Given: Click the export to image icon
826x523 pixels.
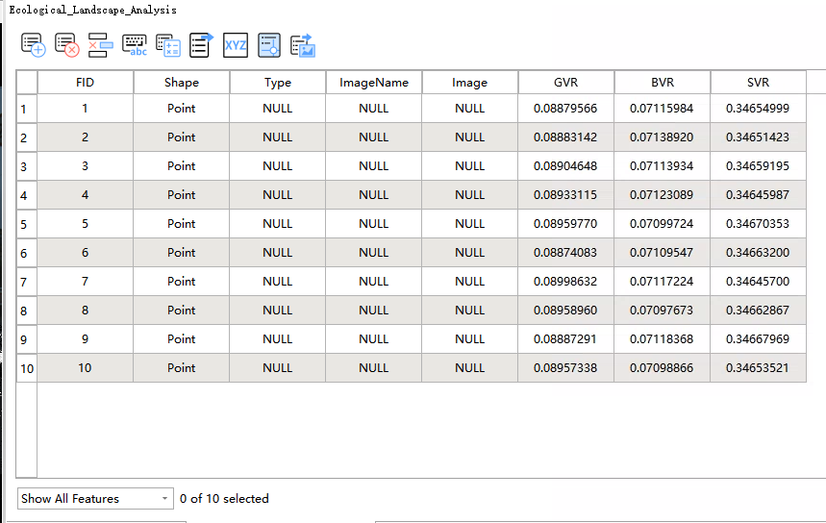Looking at the screenshot, I should tap(303, 45).
